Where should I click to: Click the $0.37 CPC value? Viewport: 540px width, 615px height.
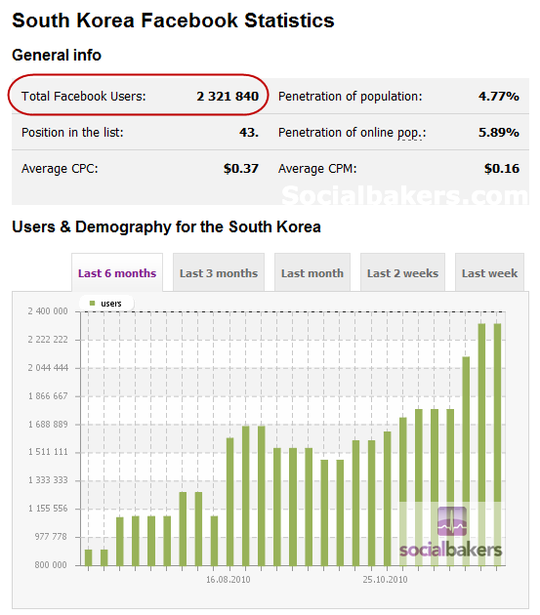(241, 168)
